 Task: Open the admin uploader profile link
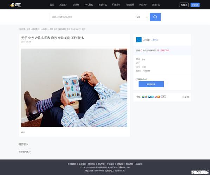click(x=155, y=40)
